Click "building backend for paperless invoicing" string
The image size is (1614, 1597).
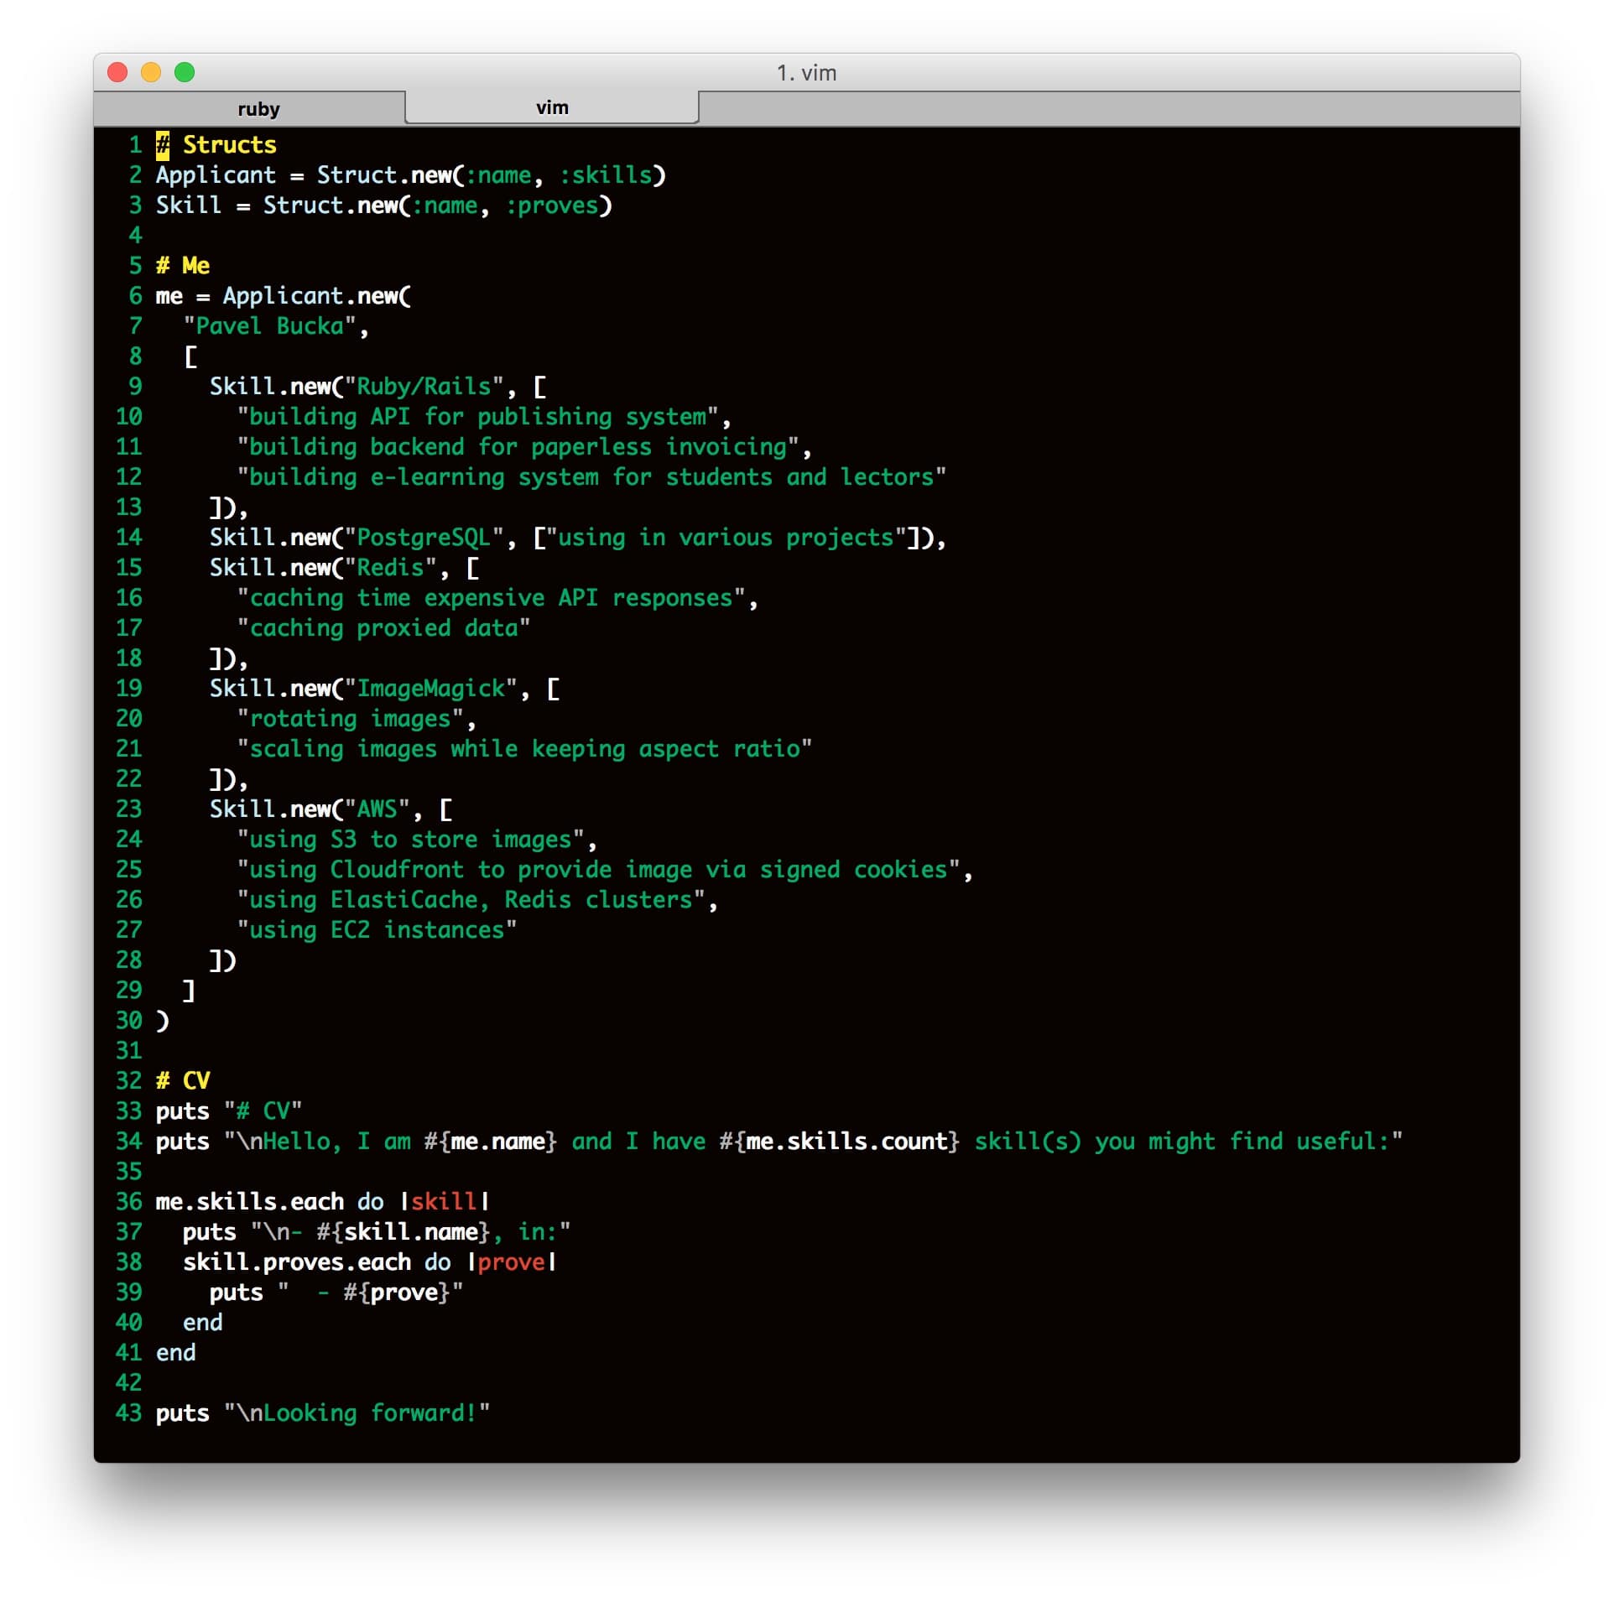click(x=518, y=446)
